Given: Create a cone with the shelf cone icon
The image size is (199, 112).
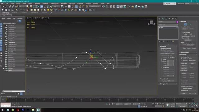Looking at the screenshot, I should pyautogui.click(x=45, y=10).
